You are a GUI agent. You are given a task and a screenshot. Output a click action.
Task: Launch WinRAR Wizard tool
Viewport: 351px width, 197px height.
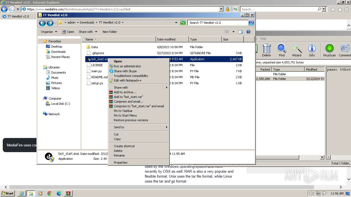[296, 50]
